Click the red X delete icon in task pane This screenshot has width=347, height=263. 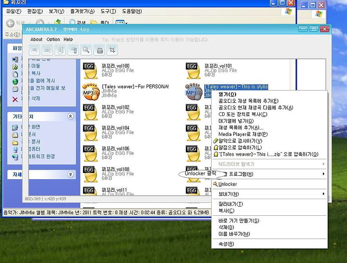15,100
